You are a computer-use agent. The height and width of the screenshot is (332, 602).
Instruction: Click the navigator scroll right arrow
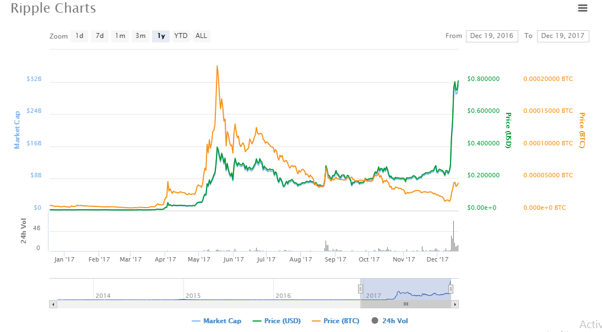pos(455,304)
